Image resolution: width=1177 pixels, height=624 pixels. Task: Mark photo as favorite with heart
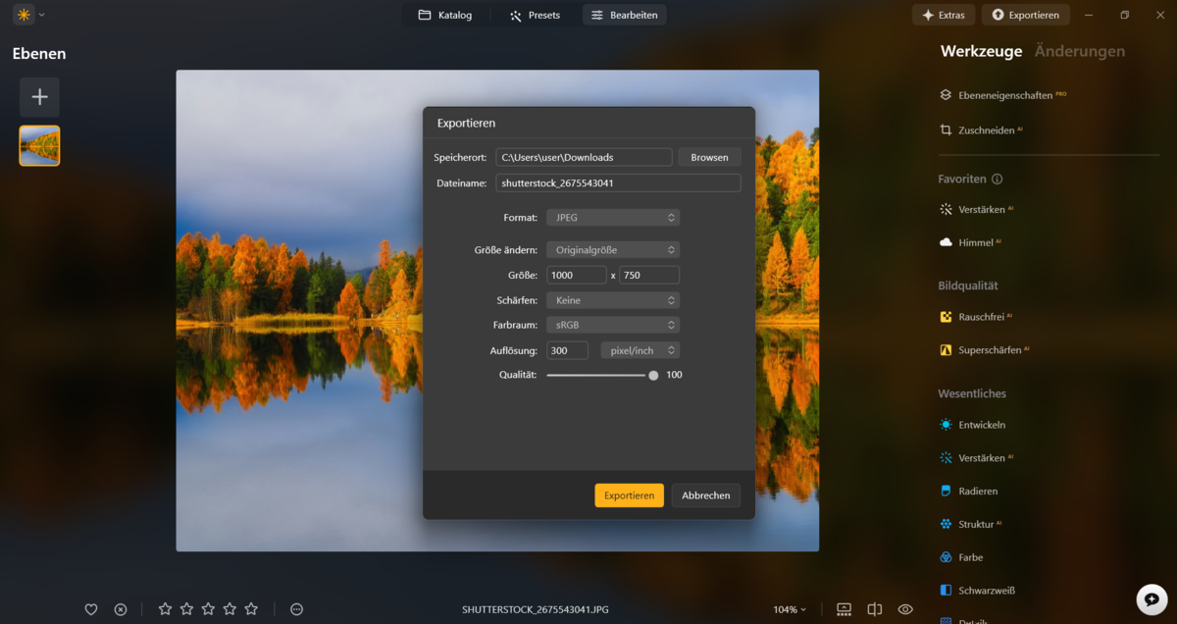point(91,609)
